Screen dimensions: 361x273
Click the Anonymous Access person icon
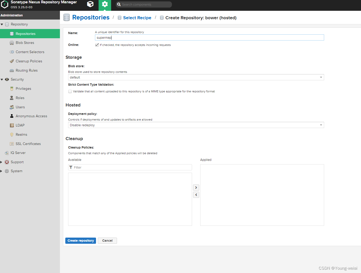[x=12, y=116]
